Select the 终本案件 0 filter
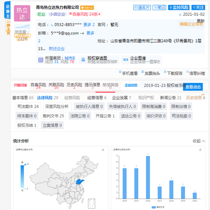 tap(27, 116)
